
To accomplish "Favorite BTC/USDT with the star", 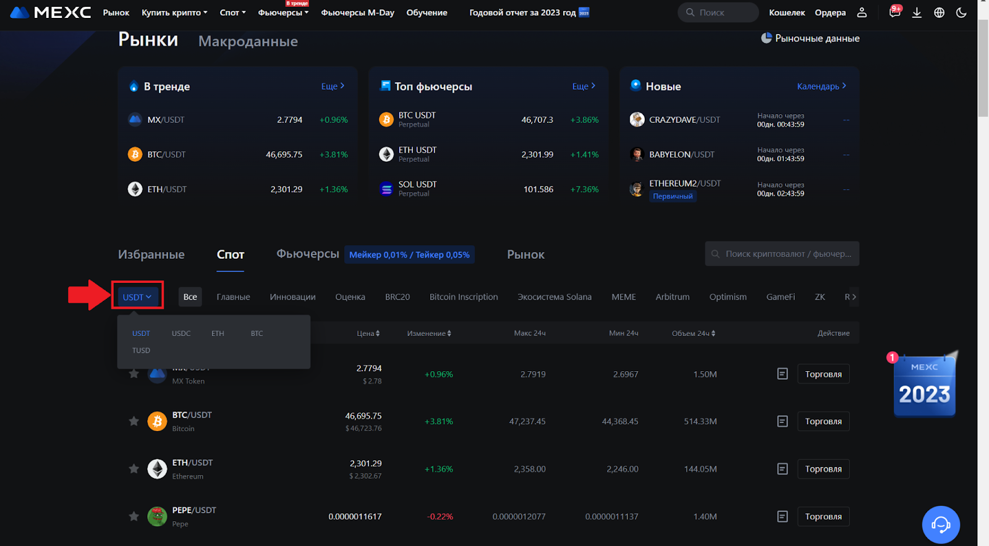I will pyautogui.click(x=134, y=421).
